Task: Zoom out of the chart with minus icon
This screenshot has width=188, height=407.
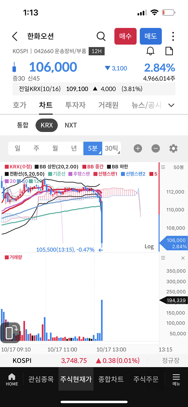Action: 156,148
